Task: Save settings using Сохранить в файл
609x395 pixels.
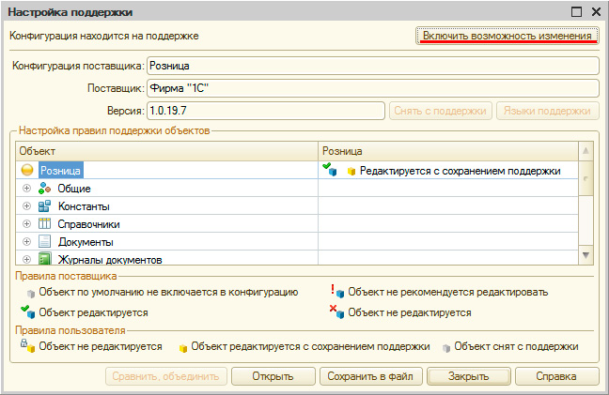Action: [371, 376]
